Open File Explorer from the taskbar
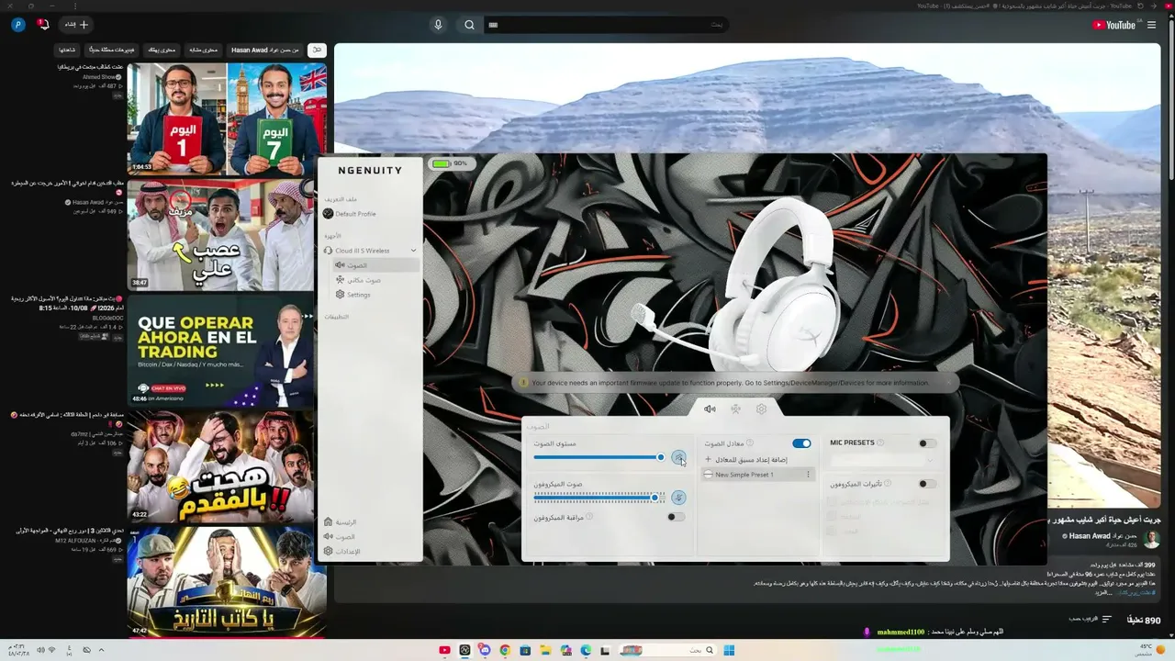 point(545,650)
